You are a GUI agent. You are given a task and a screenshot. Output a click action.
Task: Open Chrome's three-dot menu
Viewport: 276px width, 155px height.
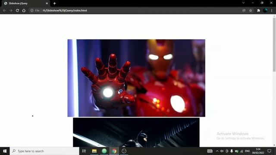[272, 10]
